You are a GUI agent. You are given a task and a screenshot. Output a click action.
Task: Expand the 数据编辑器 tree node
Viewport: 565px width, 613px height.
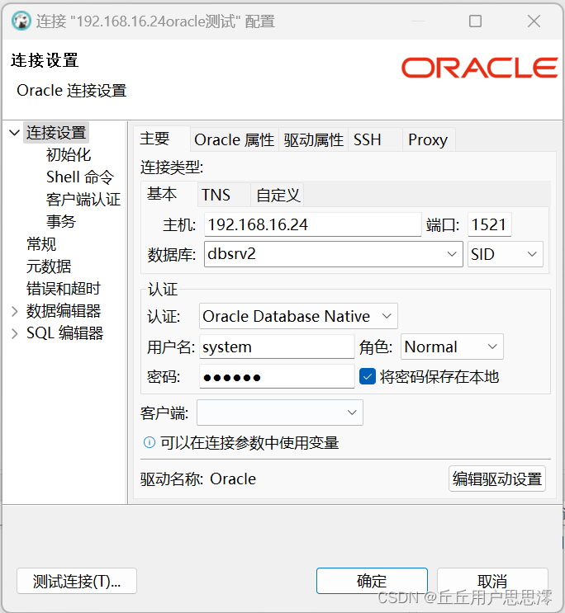click(x=15, y=311)
